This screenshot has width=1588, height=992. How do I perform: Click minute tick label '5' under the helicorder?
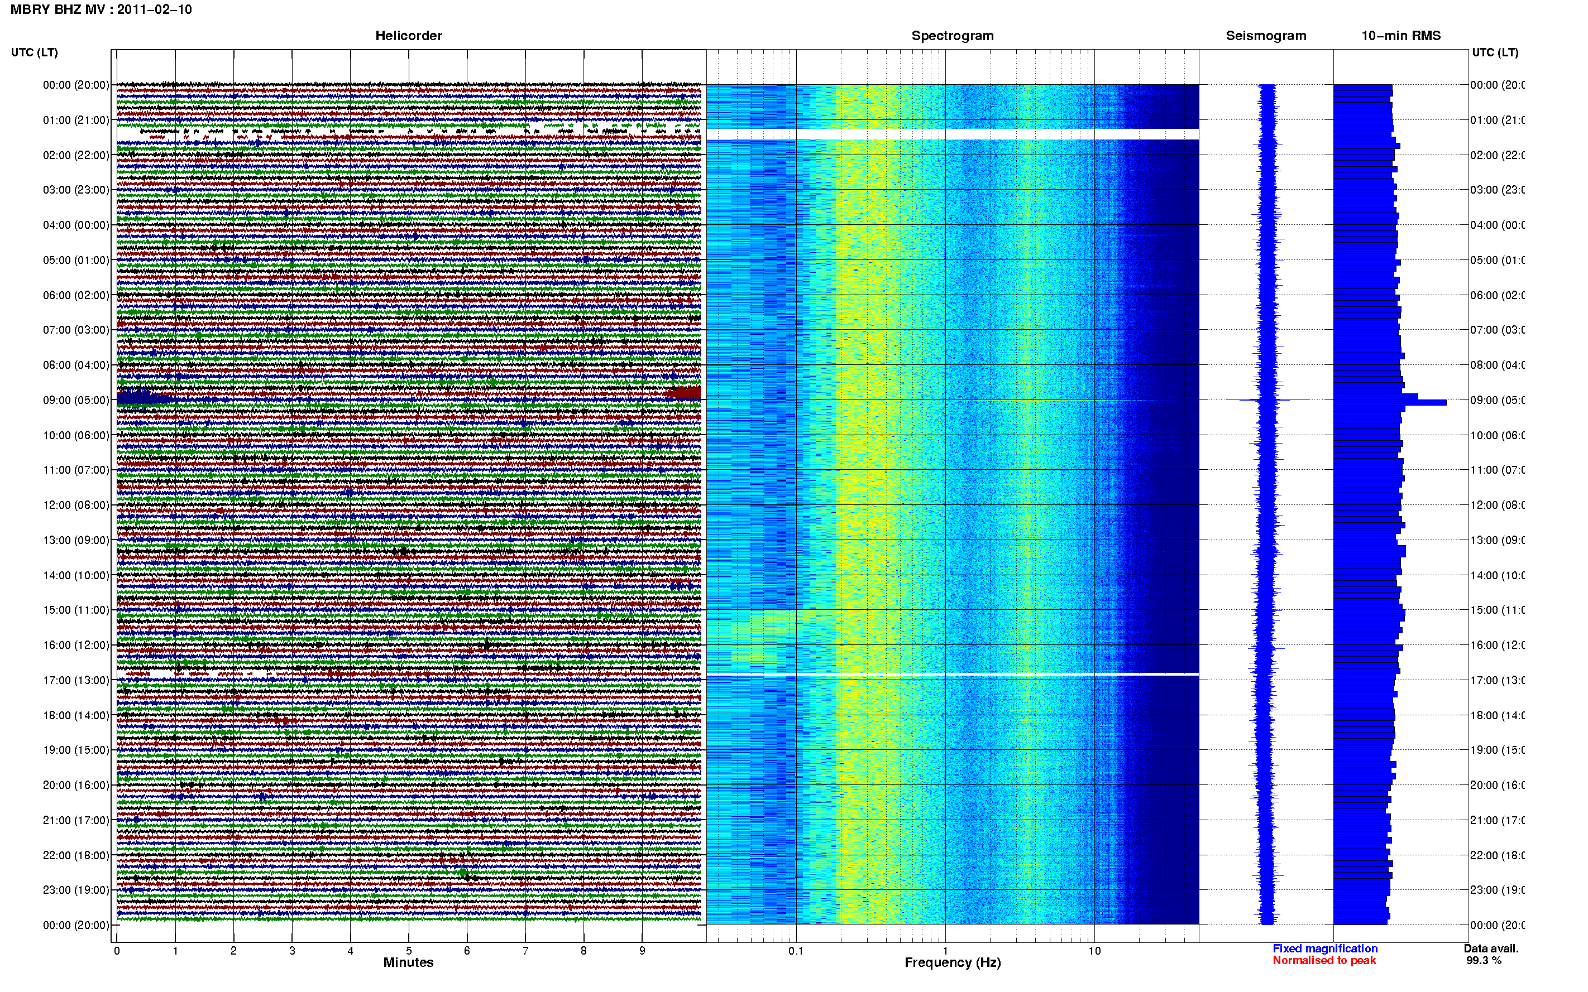(409, 951)
